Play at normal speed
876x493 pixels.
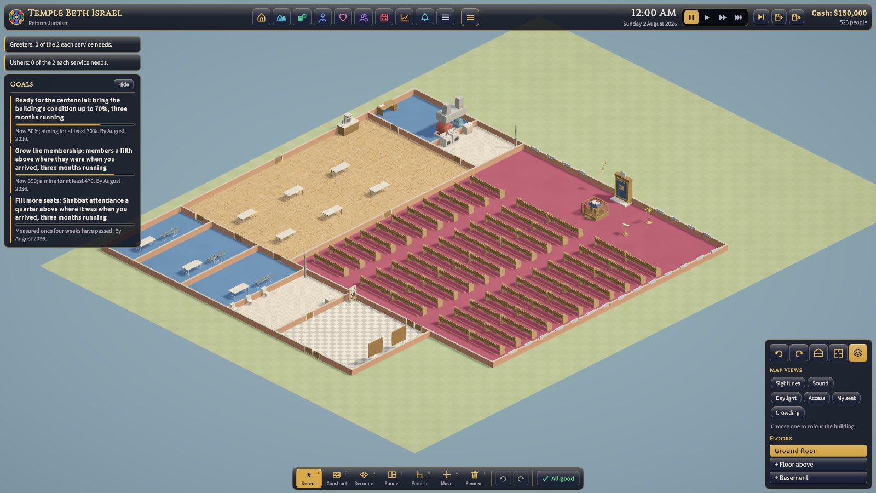pos(707,17)
